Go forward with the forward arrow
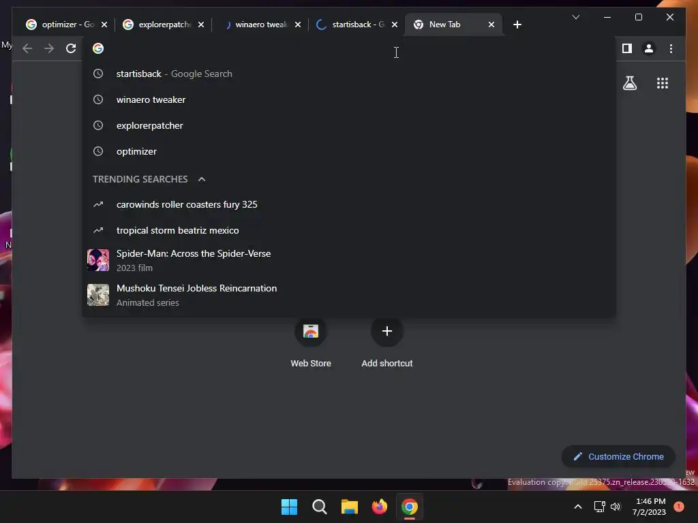Viewport: 698px width, 523px height. (49, 48)
